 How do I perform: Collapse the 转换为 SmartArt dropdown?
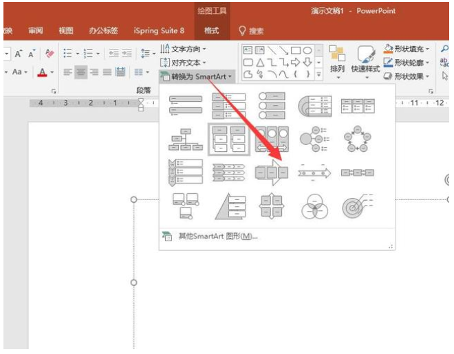[x=196, y=76]
